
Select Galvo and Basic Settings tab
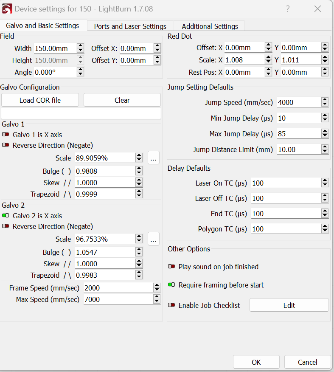(42, 25)
